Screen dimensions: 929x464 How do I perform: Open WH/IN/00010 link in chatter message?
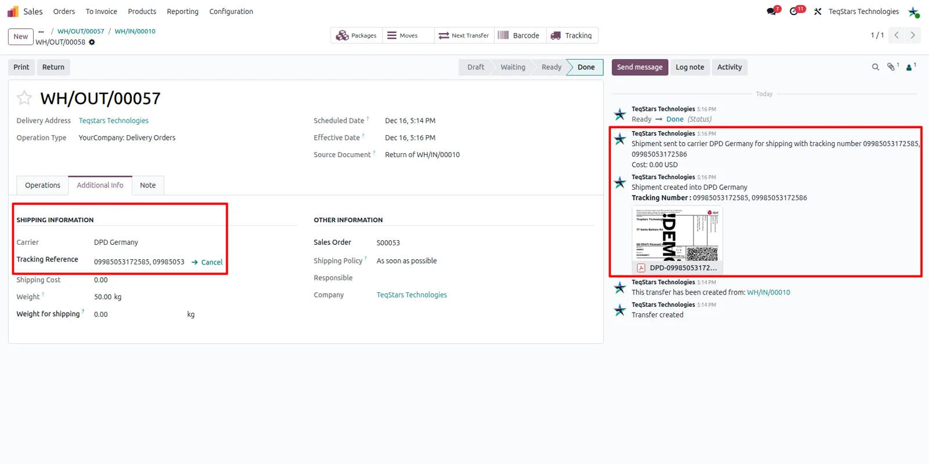pos(769,292)
